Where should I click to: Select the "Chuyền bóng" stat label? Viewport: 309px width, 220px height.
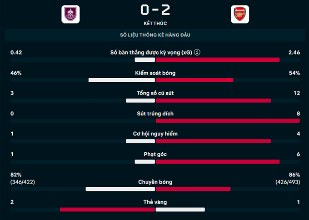(x=155, y=182)
